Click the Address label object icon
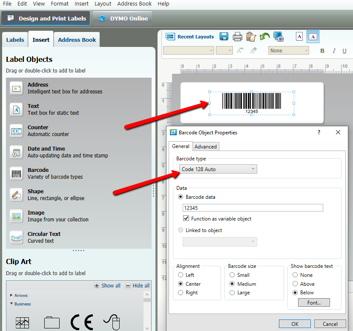The height and width of the screenshot is (331, 353). (x=16, y=88)
